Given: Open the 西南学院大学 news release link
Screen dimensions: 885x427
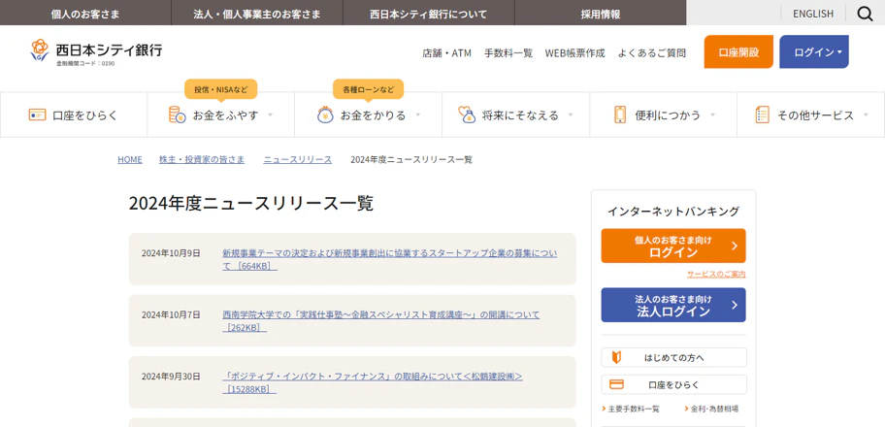Looking at the screenshot, I should (380, 314).
